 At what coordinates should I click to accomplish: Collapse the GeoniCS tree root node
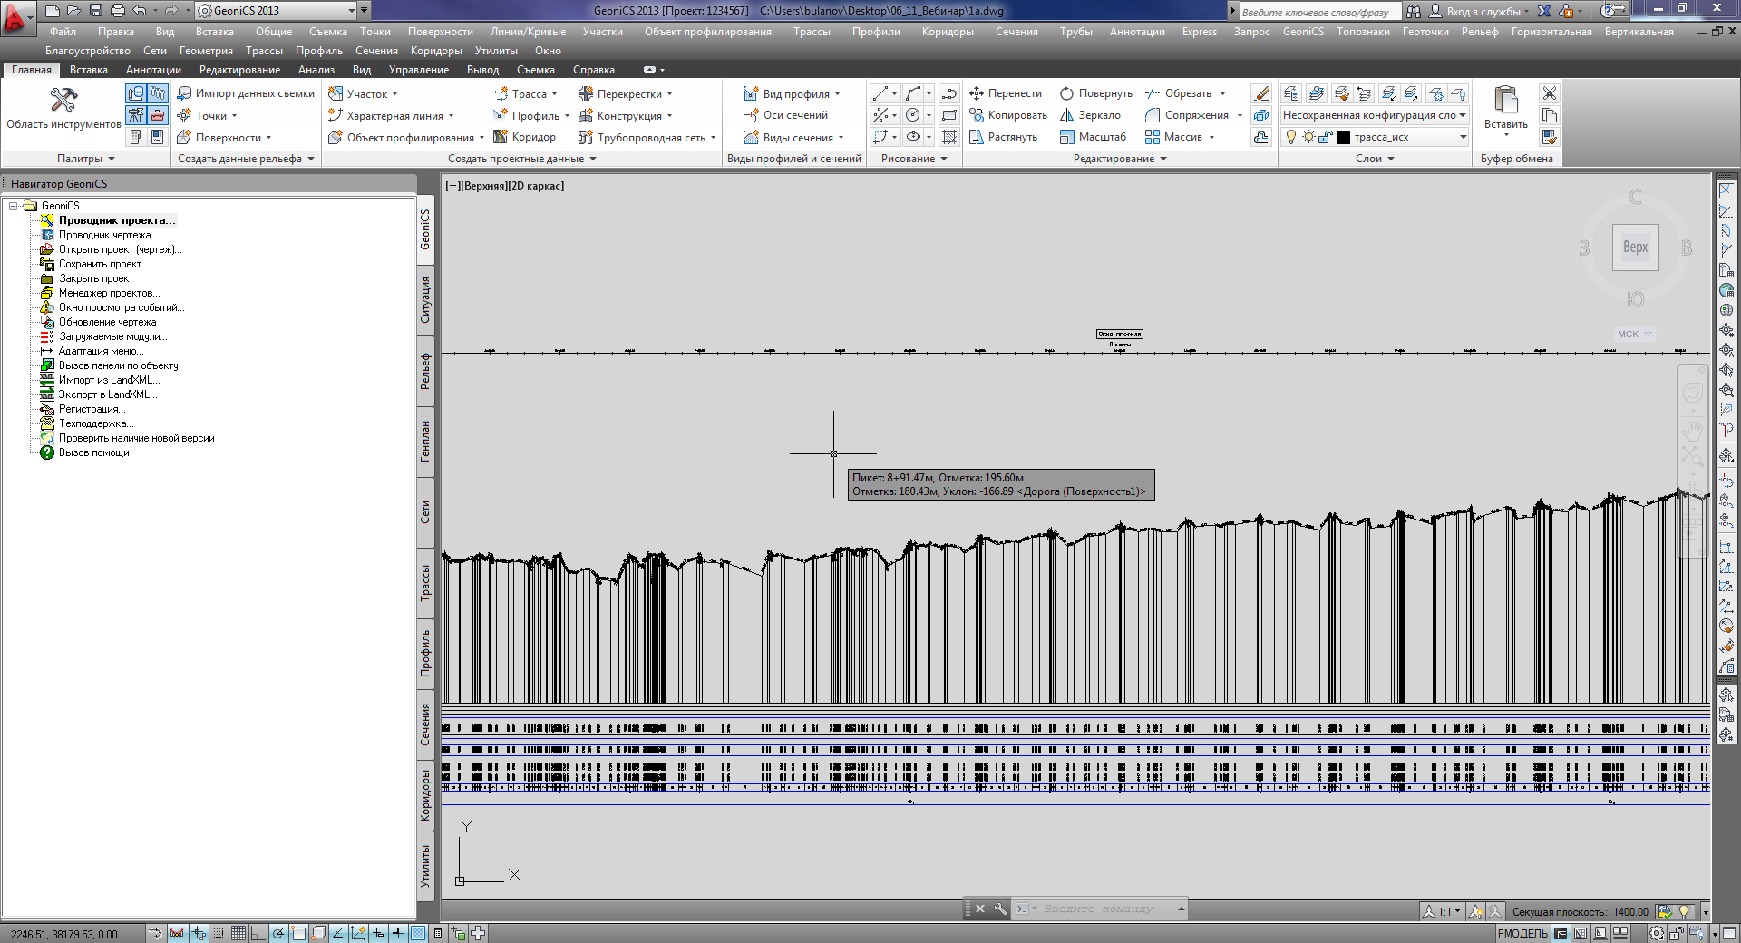click(x=14, y=206)
